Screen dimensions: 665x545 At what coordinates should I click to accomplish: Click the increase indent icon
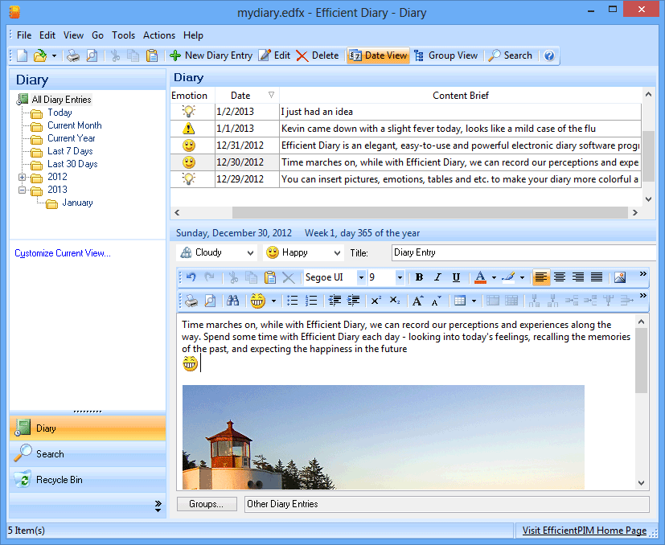pos(353,301)
